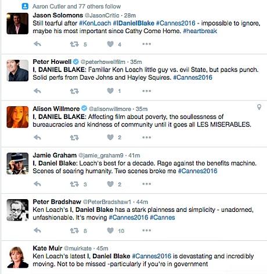Retweet Jason Solomons' I Daniel Blake tweet
This screenshot has width=267, height=274.
click(74, 44)
